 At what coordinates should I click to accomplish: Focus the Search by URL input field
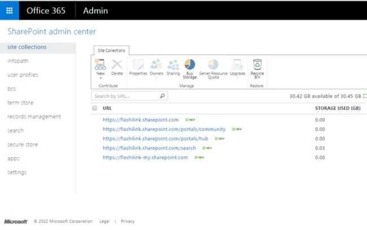pyautogui.click(x=129, y=96)
